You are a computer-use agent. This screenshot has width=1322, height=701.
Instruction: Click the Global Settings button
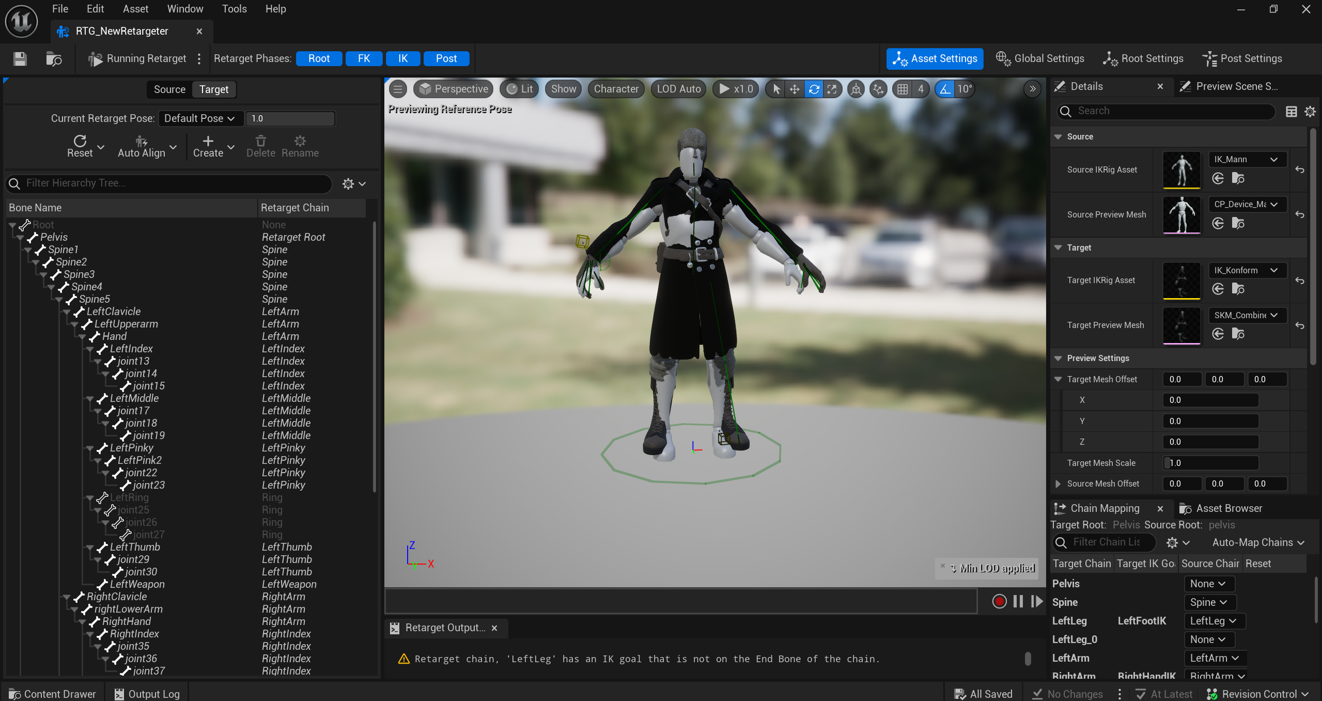1040,59
